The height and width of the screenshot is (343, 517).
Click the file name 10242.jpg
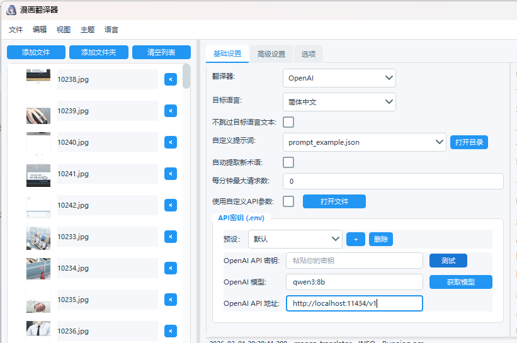coord(73,205)
